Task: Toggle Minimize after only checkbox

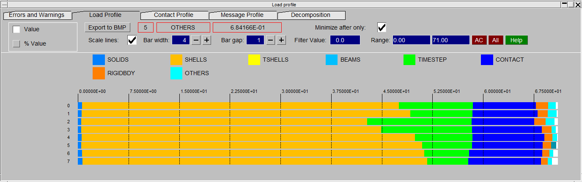Action: click(x=382, y=27)
